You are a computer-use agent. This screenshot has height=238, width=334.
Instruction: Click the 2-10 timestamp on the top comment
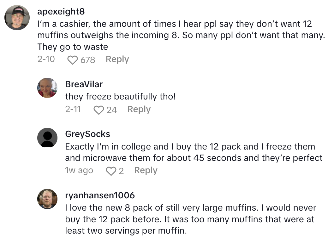(46, 59)
